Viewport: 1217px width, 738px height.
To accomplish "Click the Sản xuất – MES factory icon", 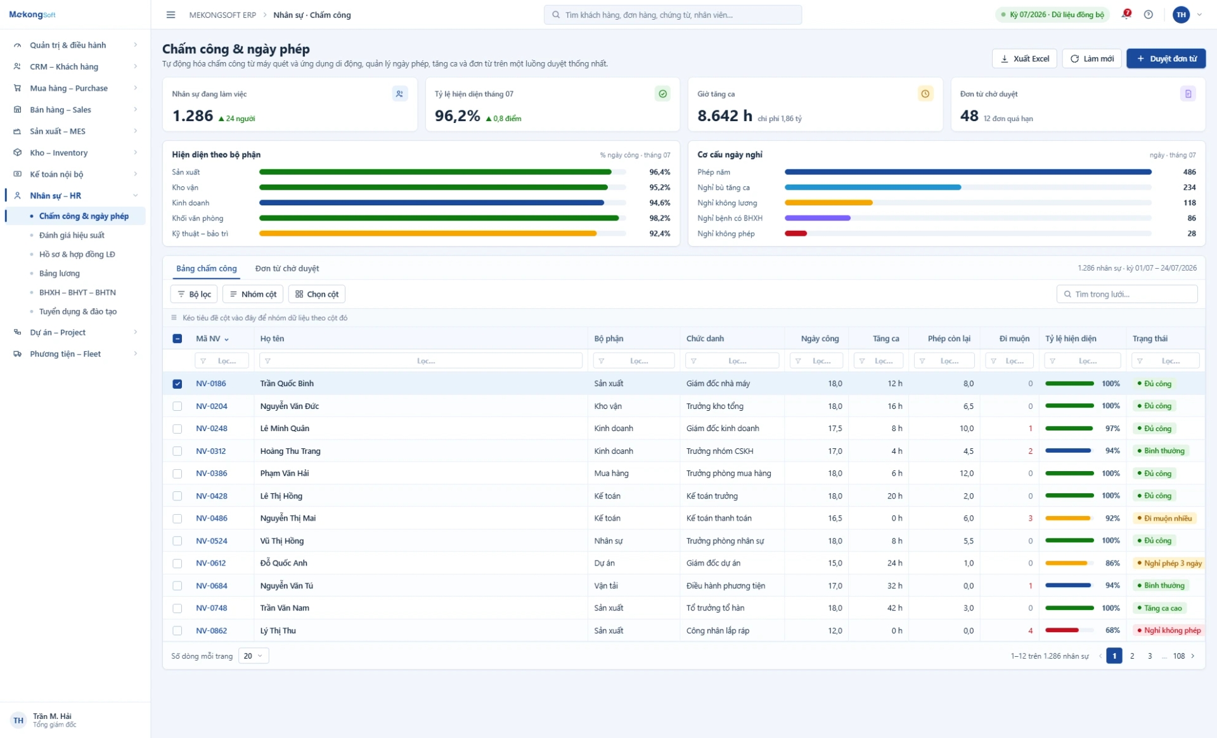I will click(18, 131).
